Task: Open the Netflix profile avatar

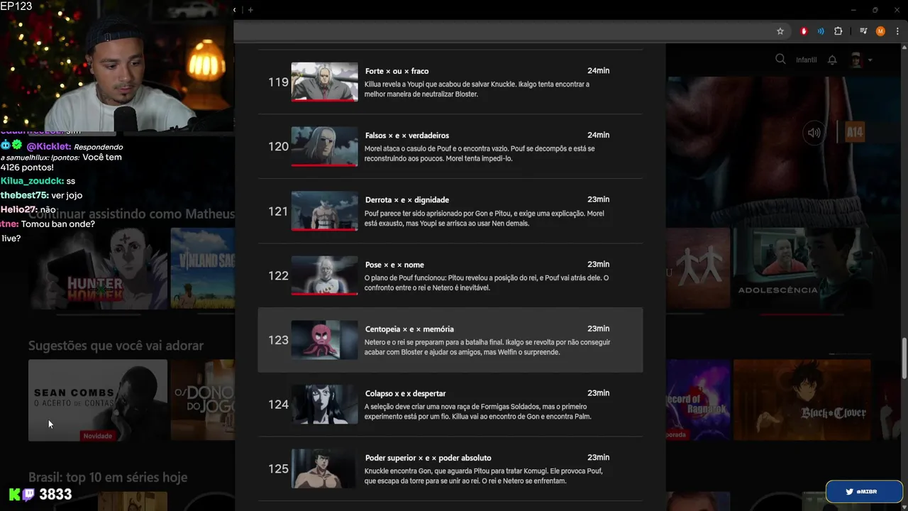Action: (x=856, y=60)
